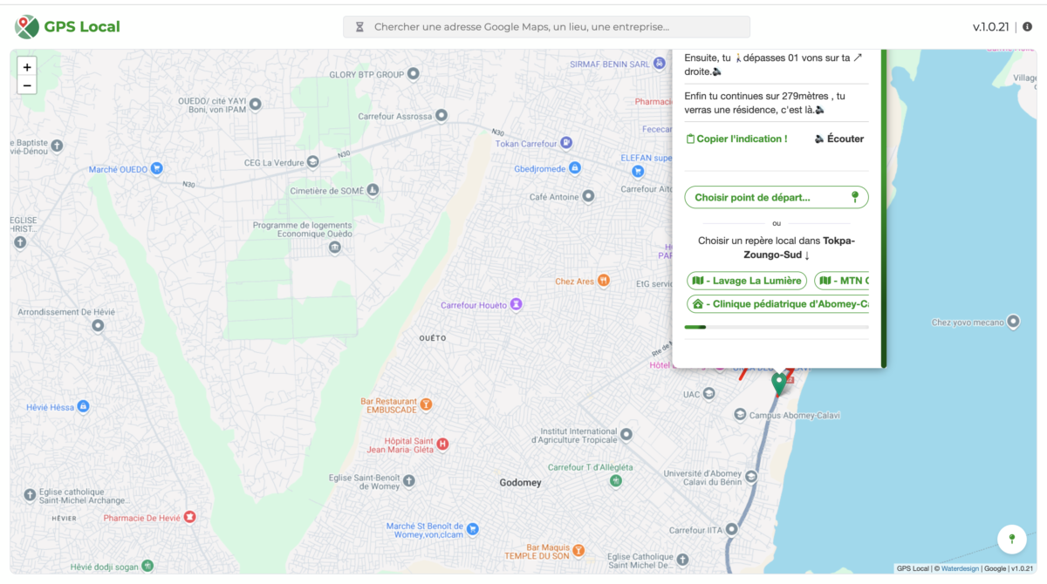Screen dimensions: 1047x584
Task: Select the Bar Restaurant Embuscade orange marker
Action: click(x=426, y=403)
